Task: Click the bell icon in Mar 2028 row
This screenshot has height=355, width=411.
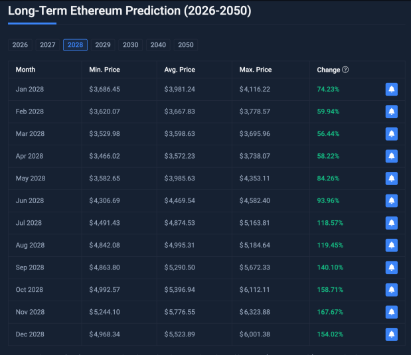Action: [391, 133]
